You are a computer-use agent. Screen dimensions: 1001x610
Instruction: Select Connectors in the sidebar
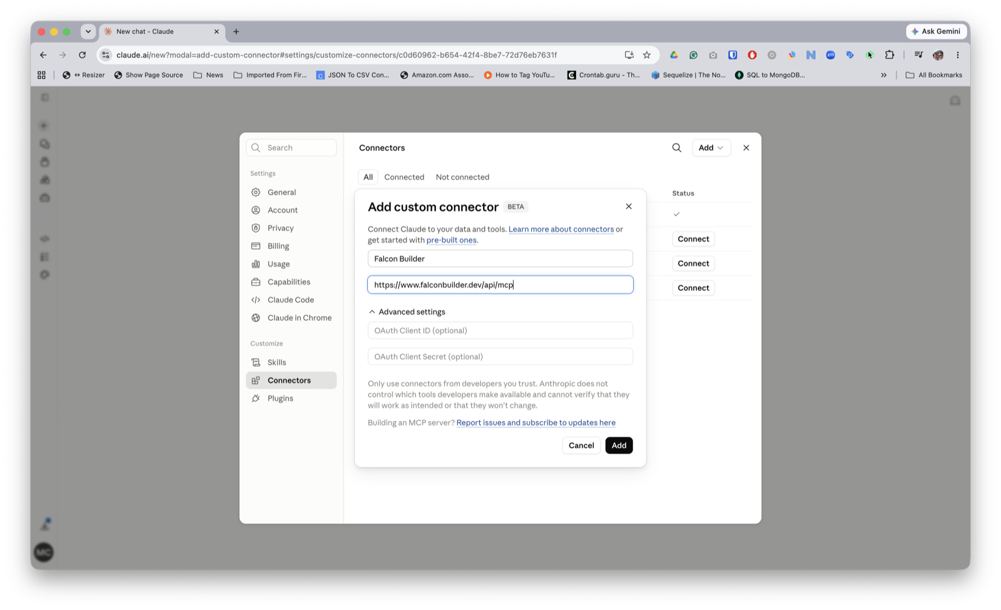pyautogui.click(x=291, y=380)
